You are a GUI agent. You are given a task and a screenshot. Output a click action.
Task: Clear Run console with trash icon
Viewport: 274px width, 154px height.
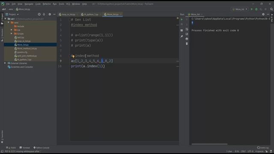(x=187, y=44)
